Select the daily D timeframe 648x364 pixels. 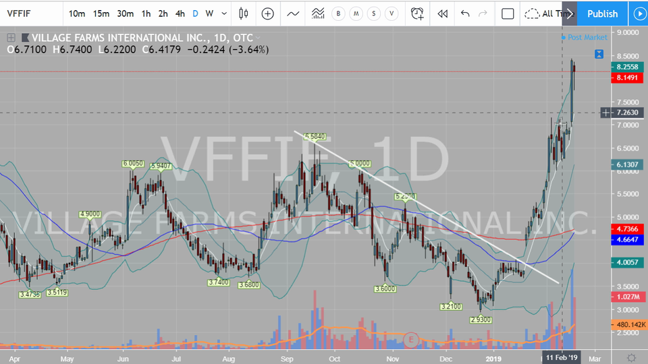tap(195, 13)
